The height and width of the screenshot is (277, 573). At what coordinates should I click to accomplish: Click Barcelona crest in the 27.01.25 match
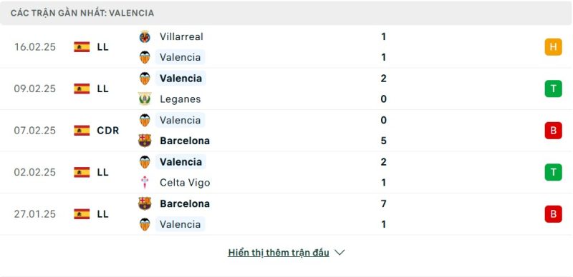click(x=145, y=203)
